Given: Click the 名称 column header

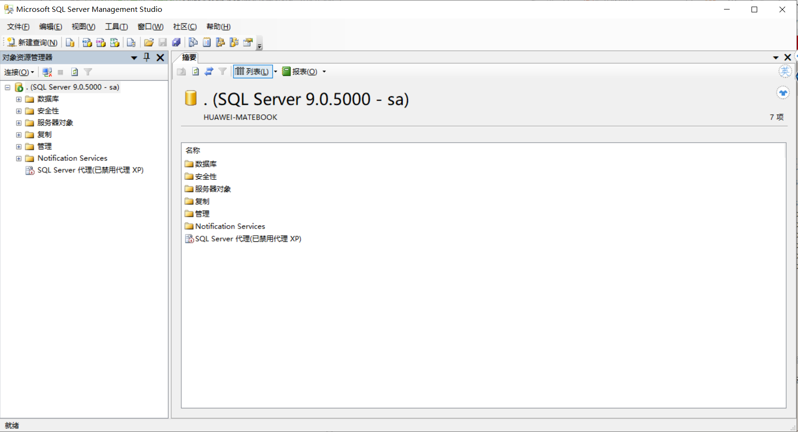Looking at the screenshot, I should coord(193,150).
